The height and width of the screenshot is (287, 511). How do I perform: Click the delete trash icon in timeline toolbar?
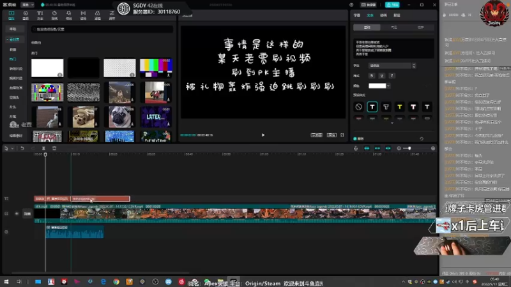54,149
